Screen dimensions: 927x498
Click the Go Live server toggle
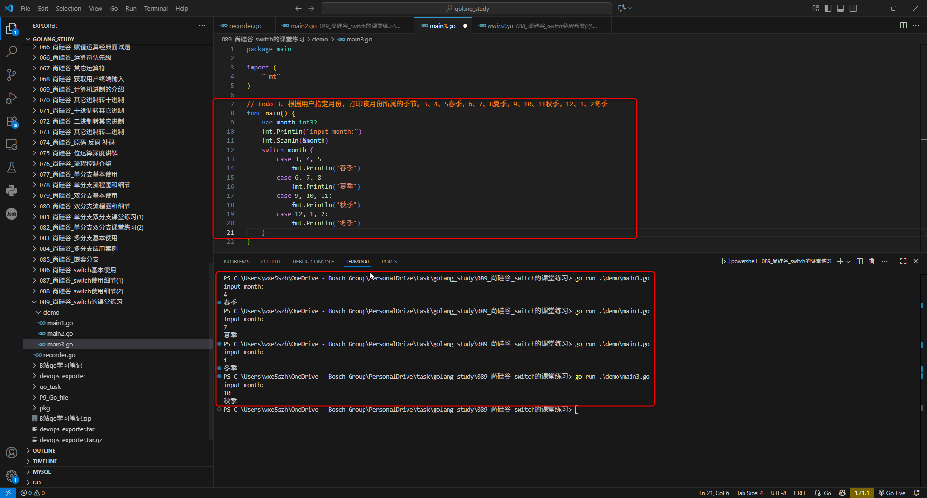892,493
